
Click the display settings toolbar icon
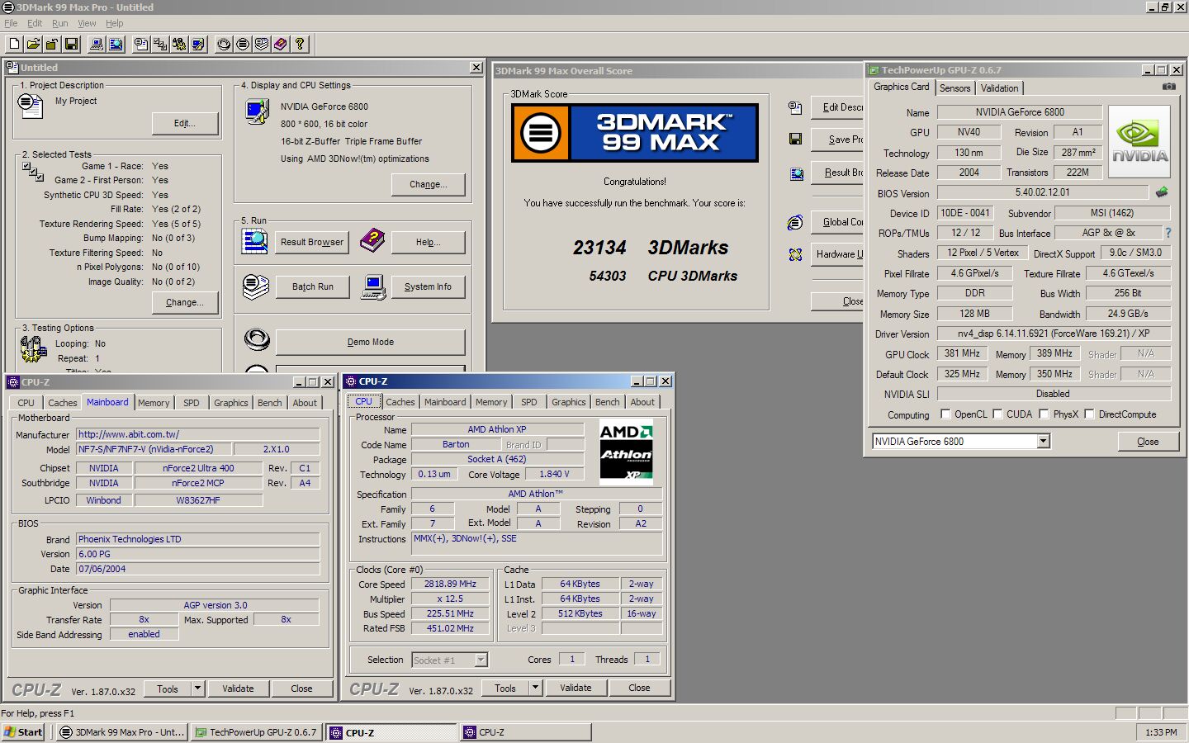pyautogui.click(x=198, y=44)
